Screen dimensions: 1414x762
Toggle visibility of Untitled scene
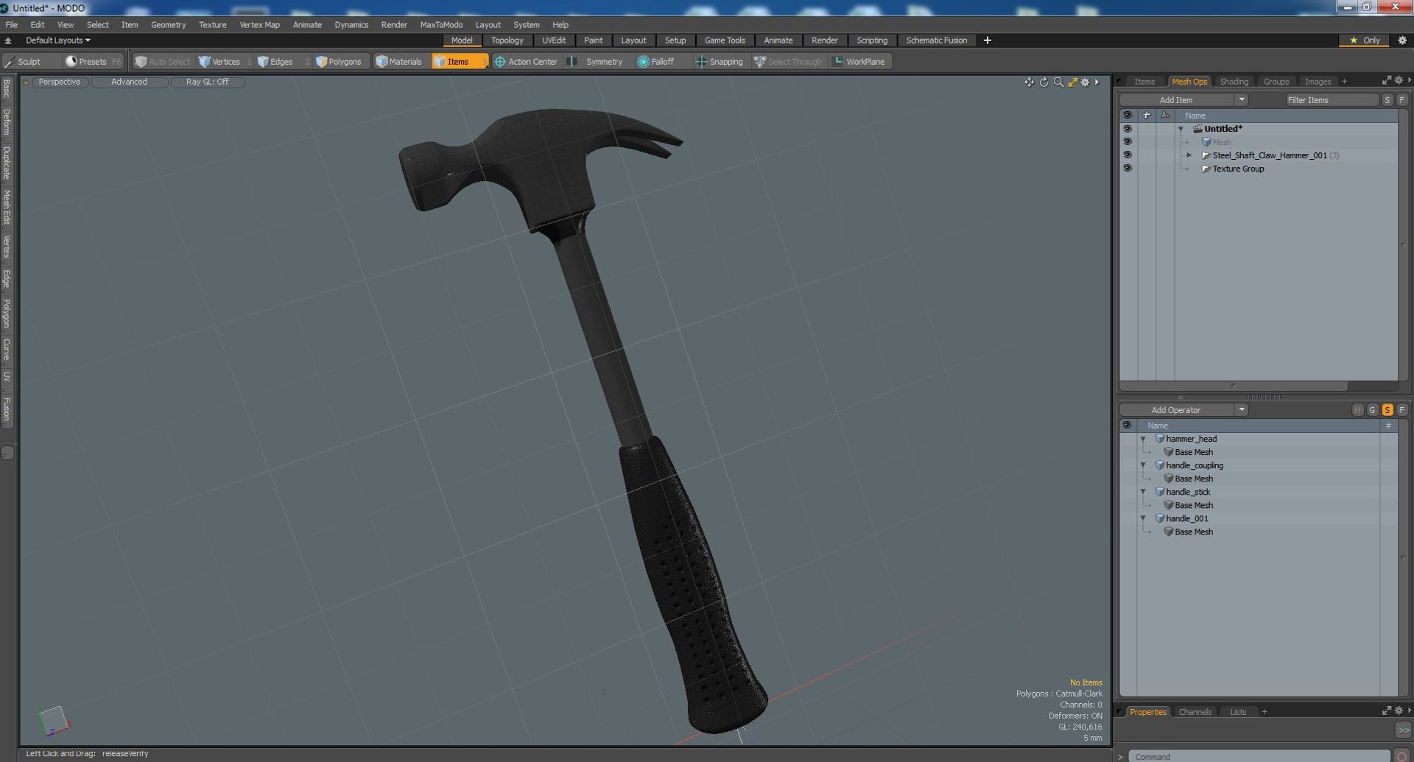tap(1128, 129)
